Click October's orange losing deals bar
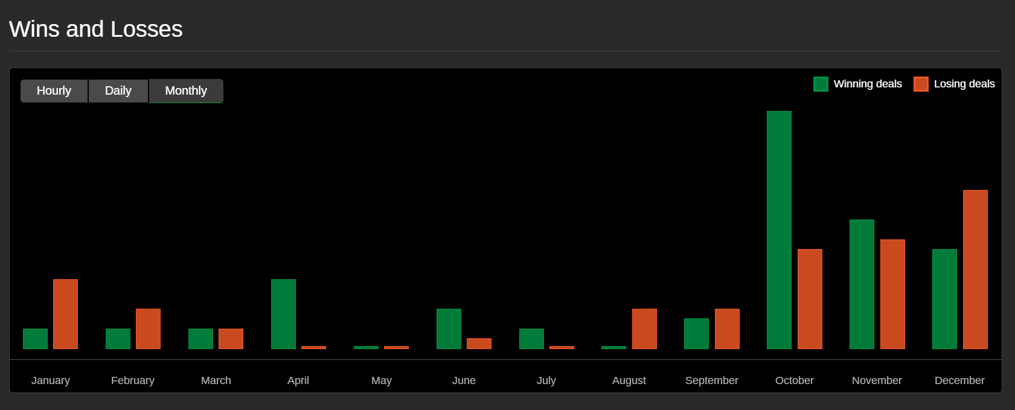Viewport: 1015px width, 410px height. (x=810, y=299)
